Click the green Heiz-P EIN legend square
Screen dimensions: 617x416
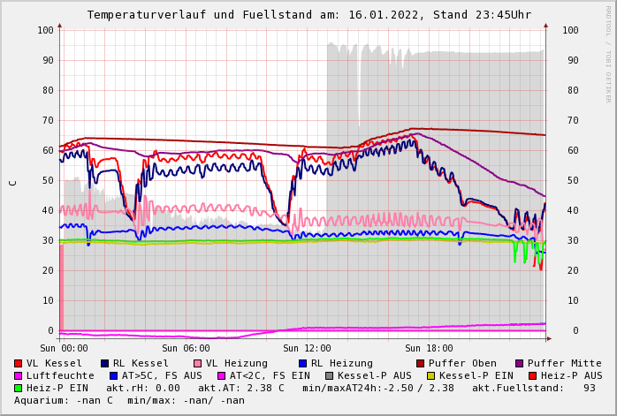point(18,389)
